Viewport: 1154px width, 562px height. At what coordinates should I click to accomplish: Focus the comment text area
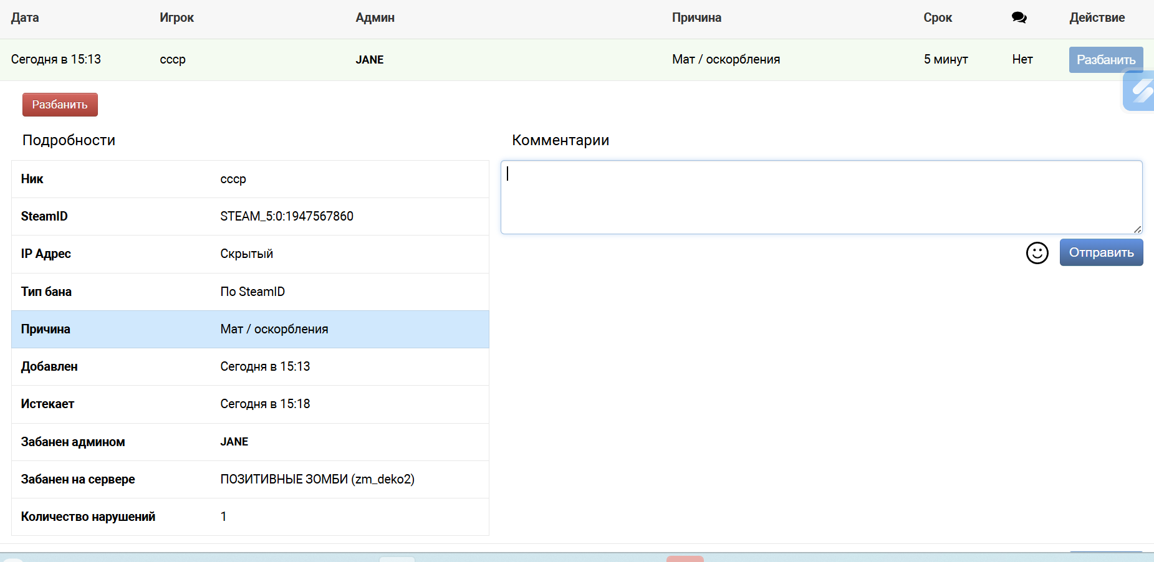click(x=820, y=197)
